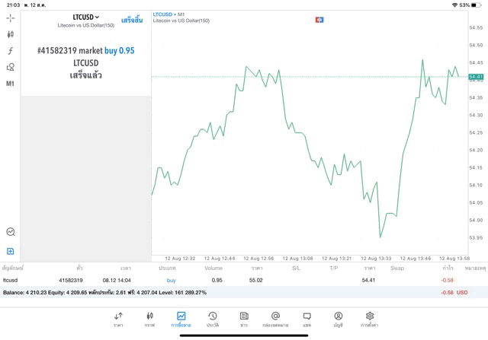Viewport: 488px width, 340px height.
Task: Open the ข่าว (News) tab
Action: pos(243,319)
